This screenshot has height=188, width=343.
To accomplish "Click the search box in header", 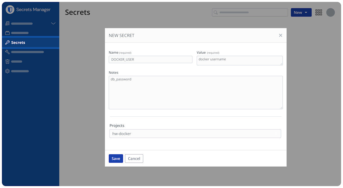I will 250,12.
